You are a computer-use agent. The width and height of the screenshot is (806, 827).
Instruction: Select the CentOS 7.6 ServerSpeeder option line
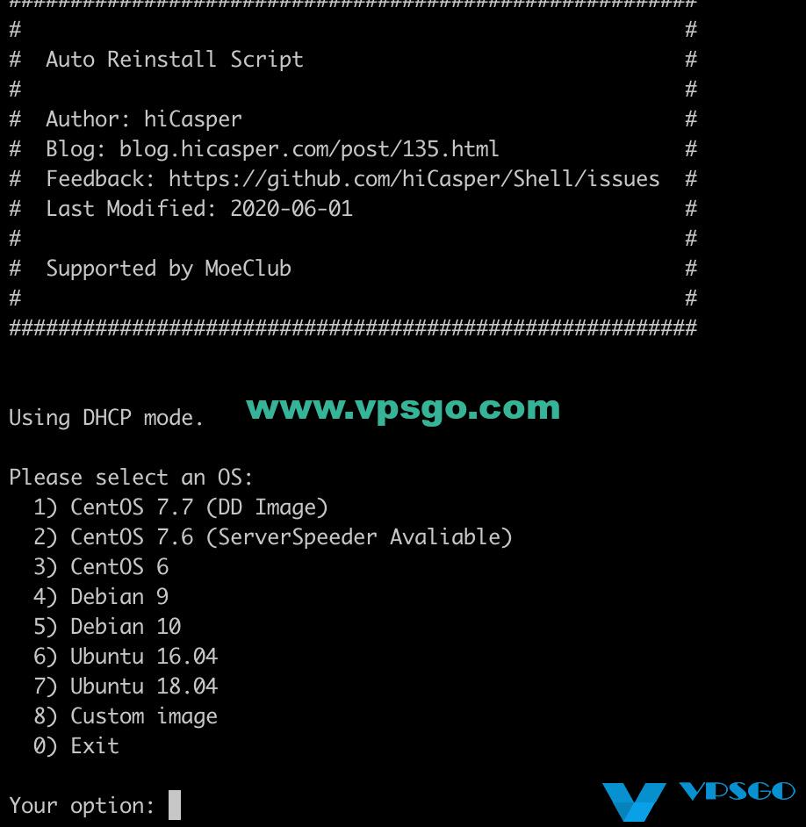[x=273, y=537]
